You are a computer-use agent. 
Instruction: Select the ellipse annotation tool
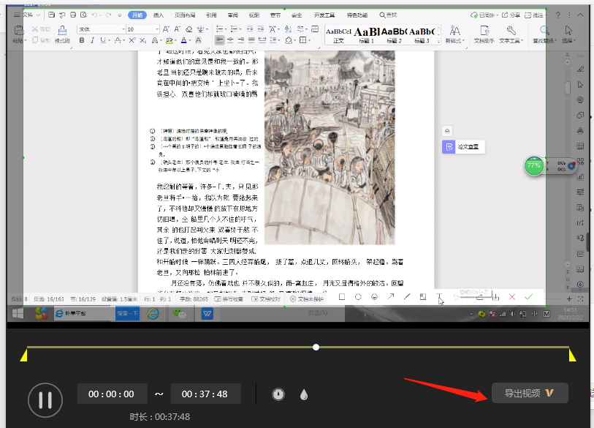[358, 296]
